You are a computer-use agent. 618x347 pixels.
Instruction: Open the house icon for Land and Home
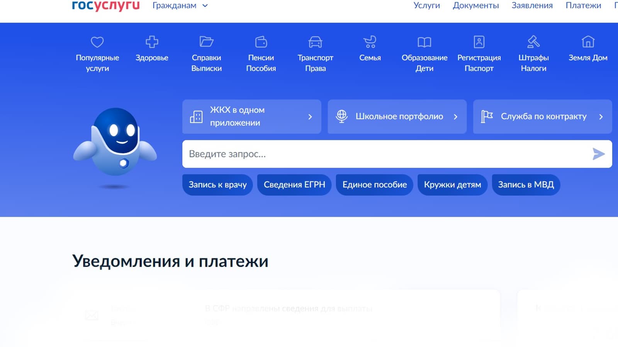588,42
